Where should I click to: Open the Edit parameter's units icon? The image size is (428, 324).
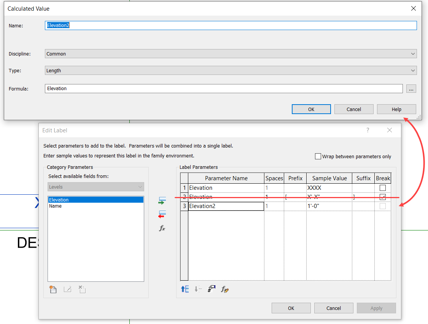coord(212,289)
